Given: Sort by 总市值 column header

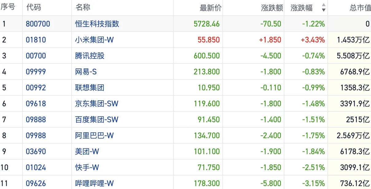Looking at the screenshot, I should (x=360, y=8).
